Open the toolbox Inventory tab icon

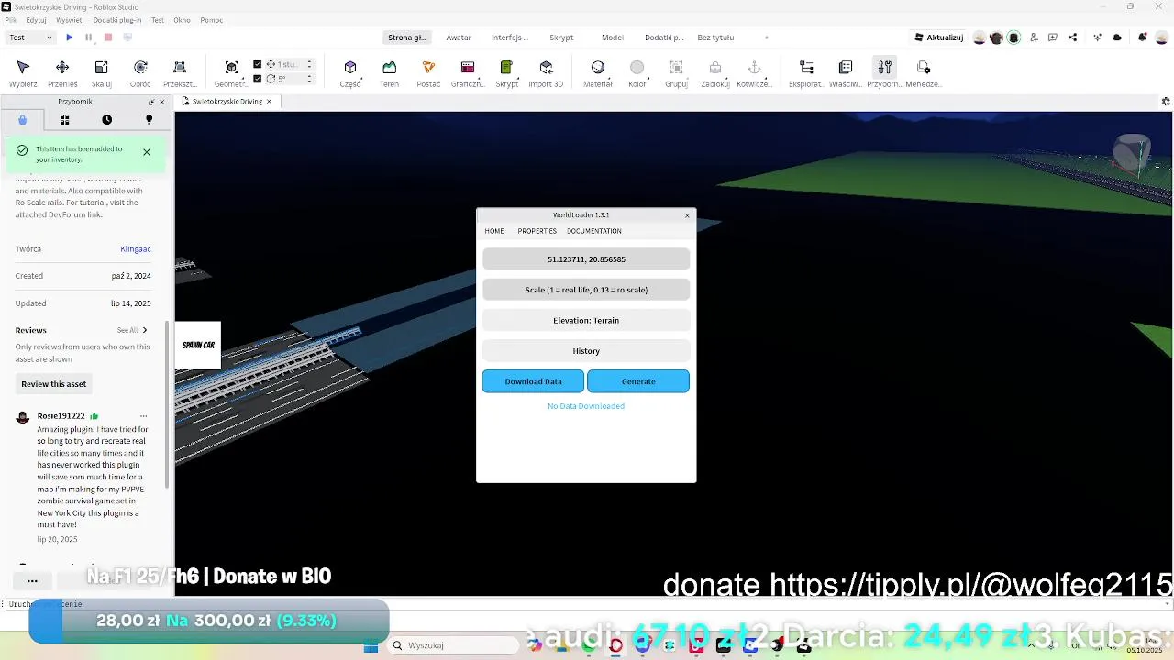click(64, 119)
